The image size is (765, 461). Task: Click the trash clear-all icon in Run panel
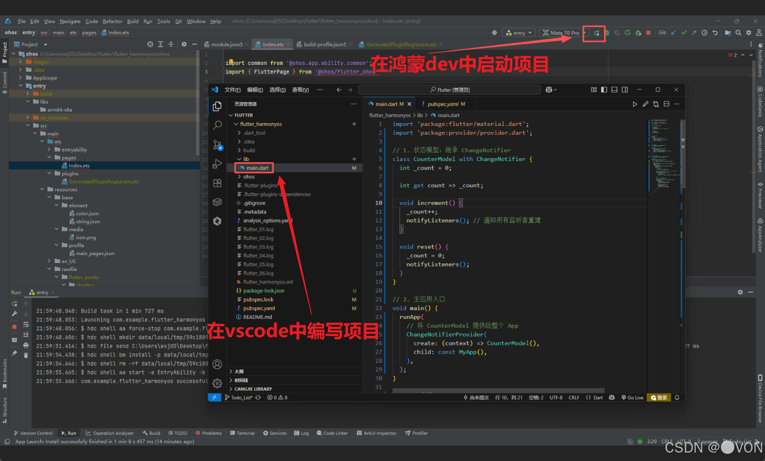(x=26, y=356)
